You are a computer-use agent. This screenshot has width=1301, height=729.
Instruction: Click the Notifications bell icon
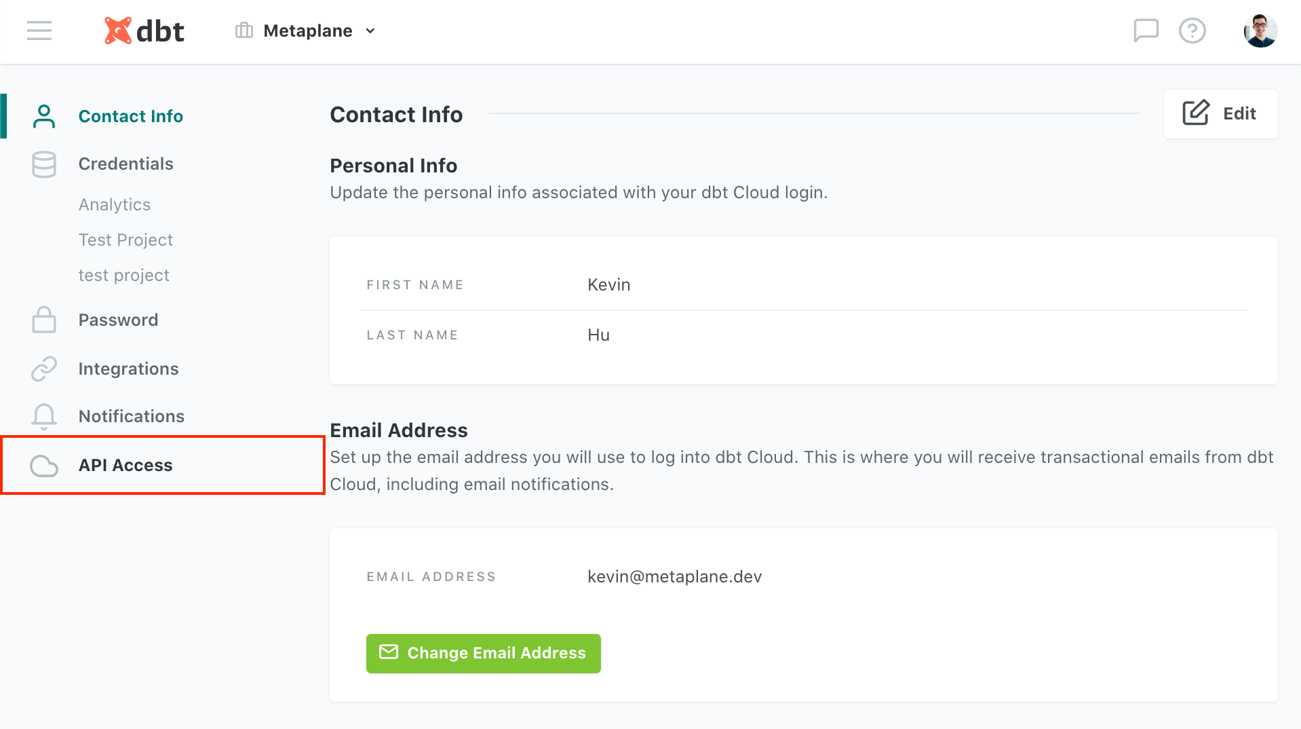pos(44,417)
